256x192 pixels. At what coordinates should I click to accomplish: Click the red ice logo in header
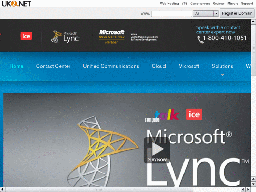coord(26,36)
